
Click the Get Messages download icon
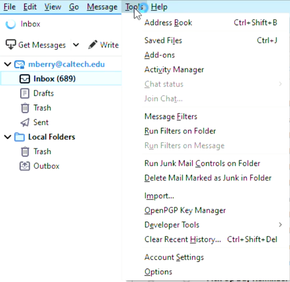pos(10,45)
